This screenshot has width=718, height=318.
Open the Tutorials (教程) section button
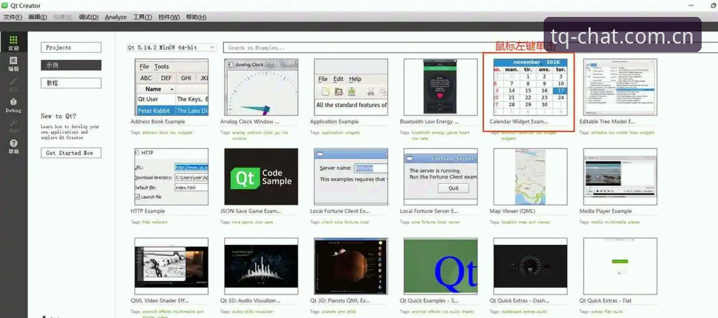click(71, 83)
